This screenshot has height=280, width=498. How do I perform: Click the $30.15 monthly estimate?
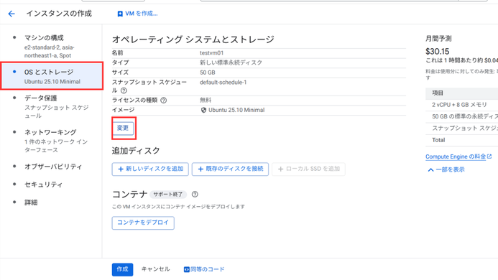pos(438,52)
